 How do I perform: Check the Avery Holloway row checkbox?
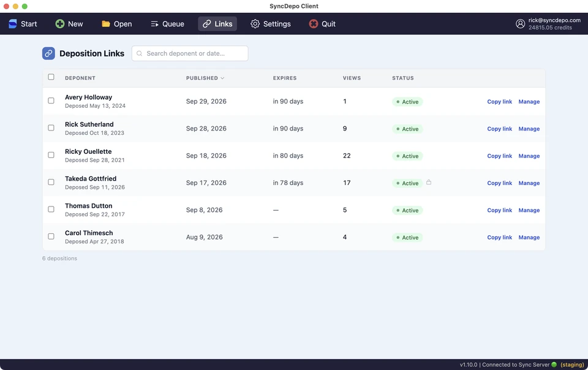[51, 100]
